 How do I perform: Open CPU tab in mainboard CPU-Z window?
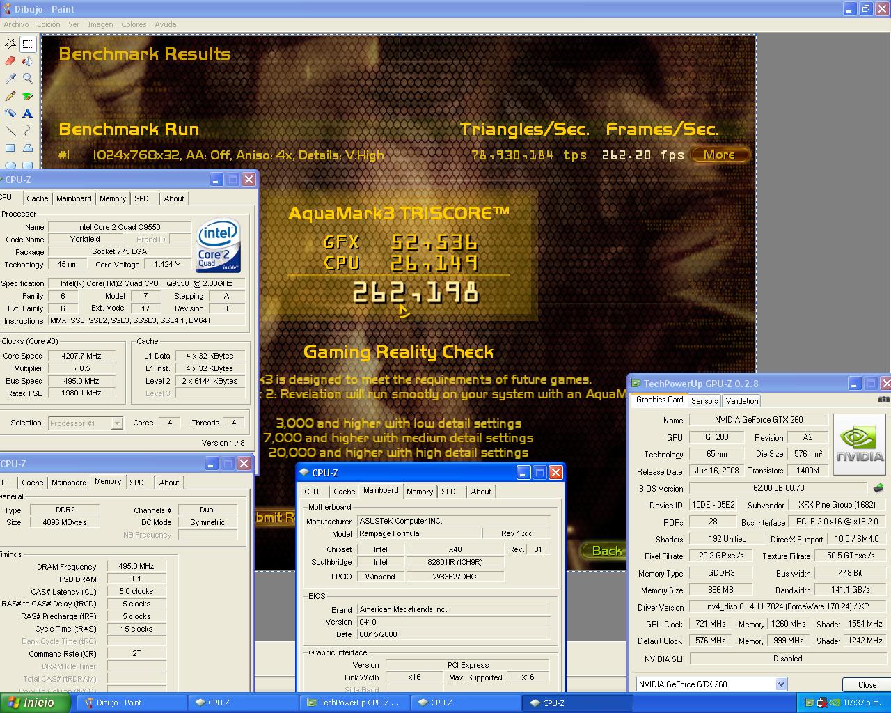pyautogui.click(x=312, y=492)
